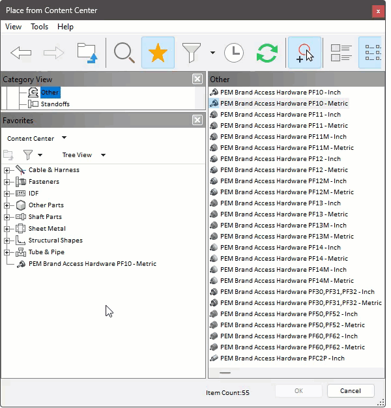This screenshot has height=408, width=391.
Task: Click the Shaft Parts icon
Action: click(21, 217)
